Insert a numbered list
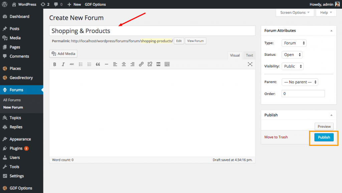342x193 pixels. click(x=89, y=64)
